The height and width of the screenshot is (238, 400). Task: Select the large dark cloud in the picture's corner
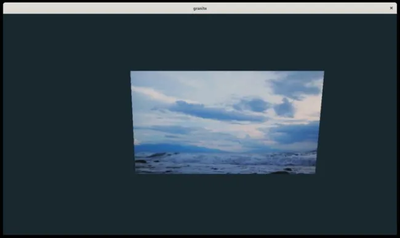tap(296, 85)
